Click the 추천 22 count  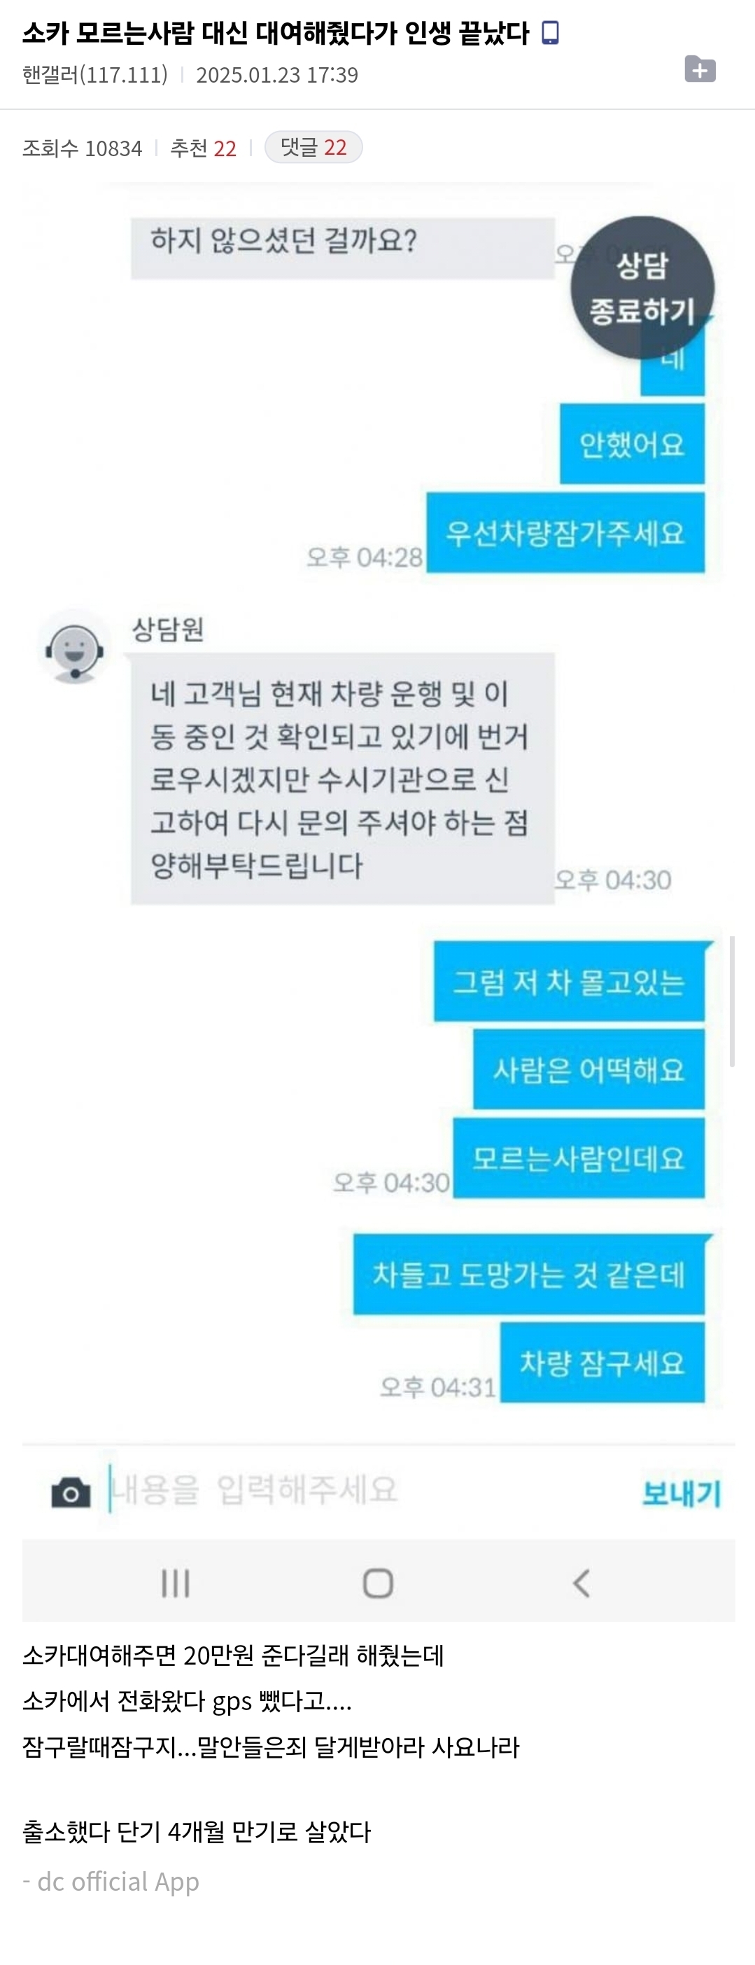204,148
